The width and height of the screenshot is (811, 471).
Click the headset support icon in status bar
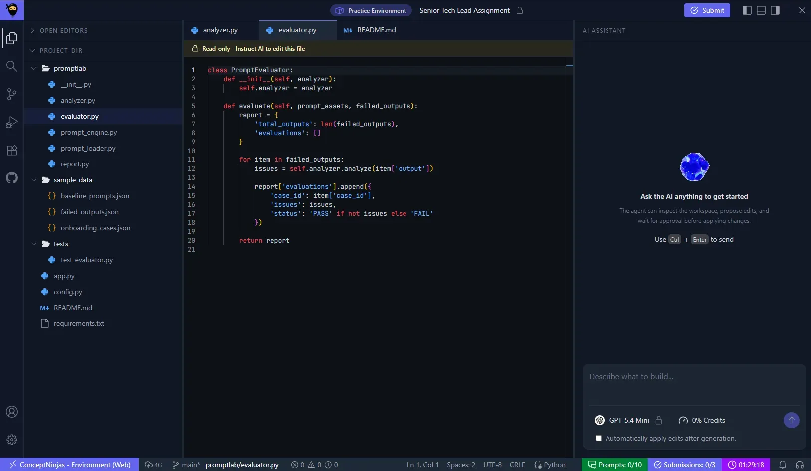[800, 465]
